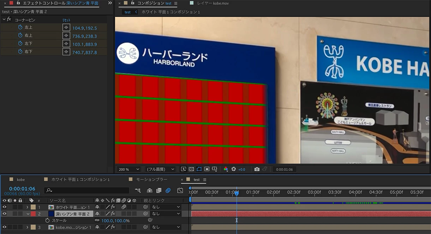Viewport: 431px width, 234px height.
Task: Open layer 1 parent なし dropdown
Action: point(166,207)
